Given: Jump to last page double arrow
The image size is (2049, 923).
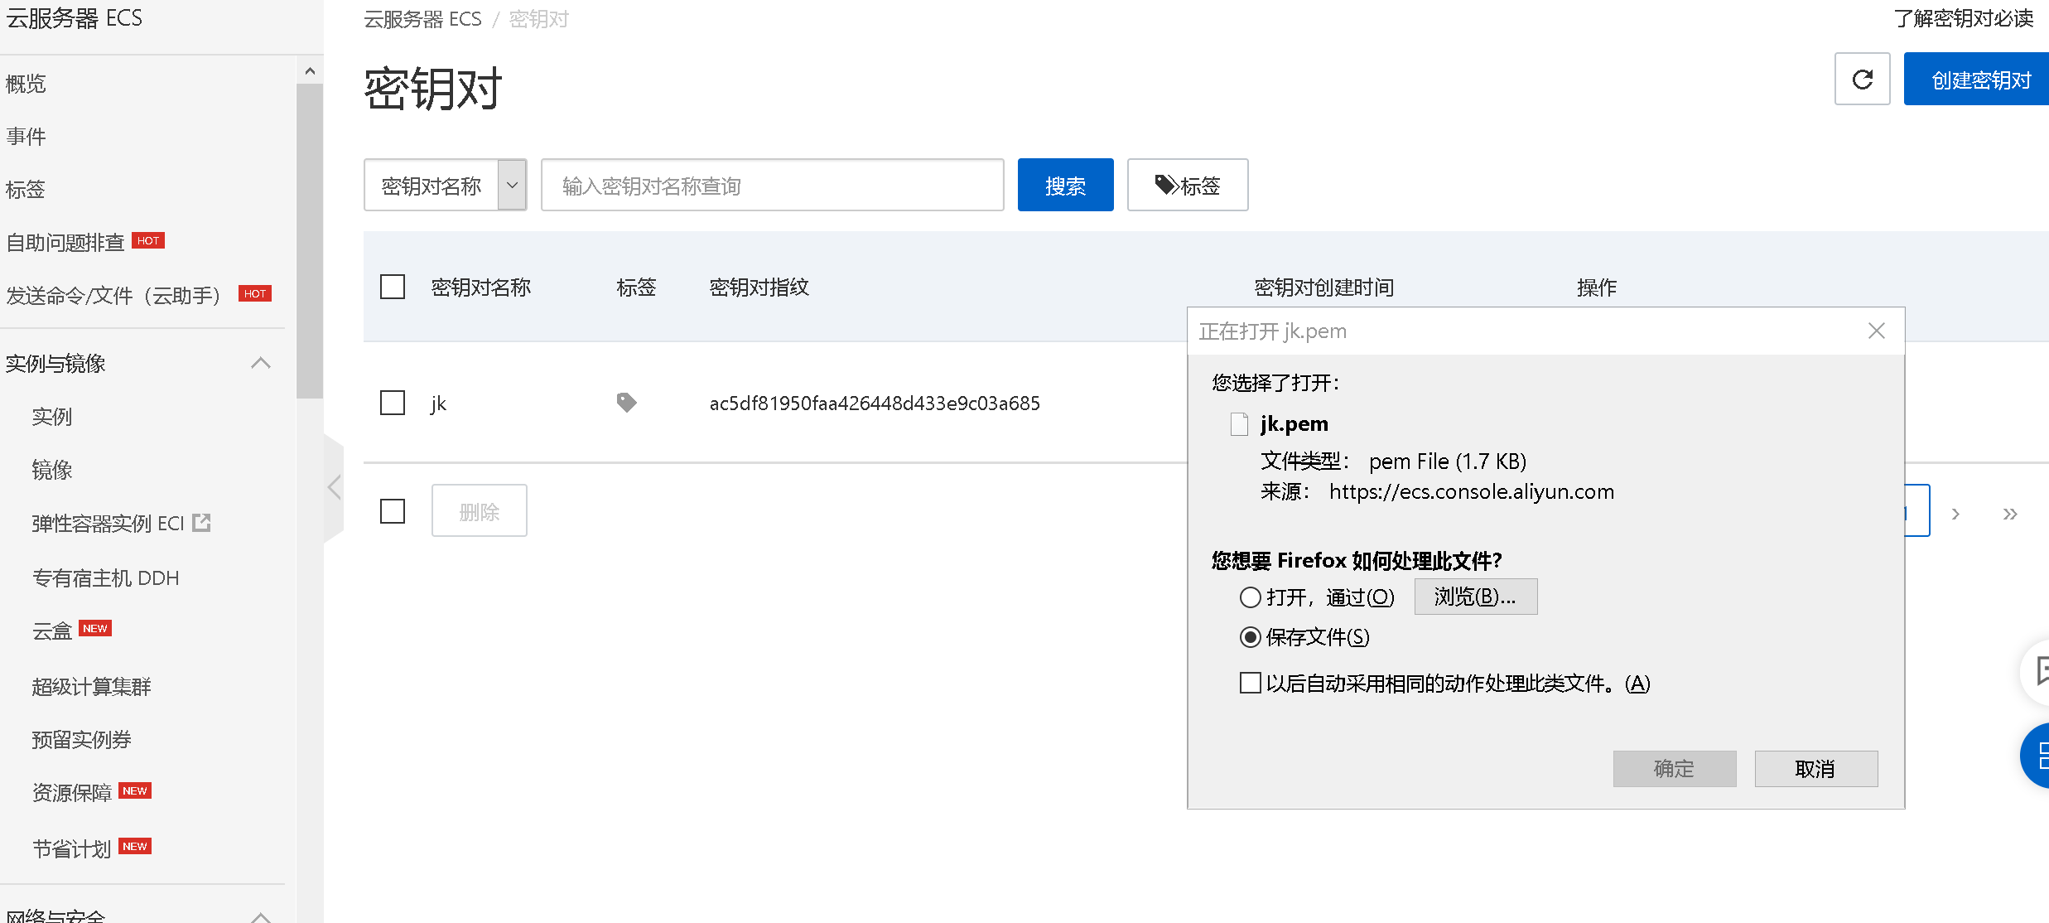Looking at the screenshot, I should (2010, 514).
